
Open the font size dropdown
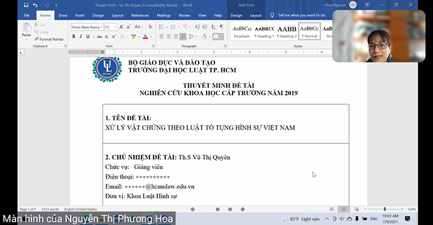click(116, 27)
